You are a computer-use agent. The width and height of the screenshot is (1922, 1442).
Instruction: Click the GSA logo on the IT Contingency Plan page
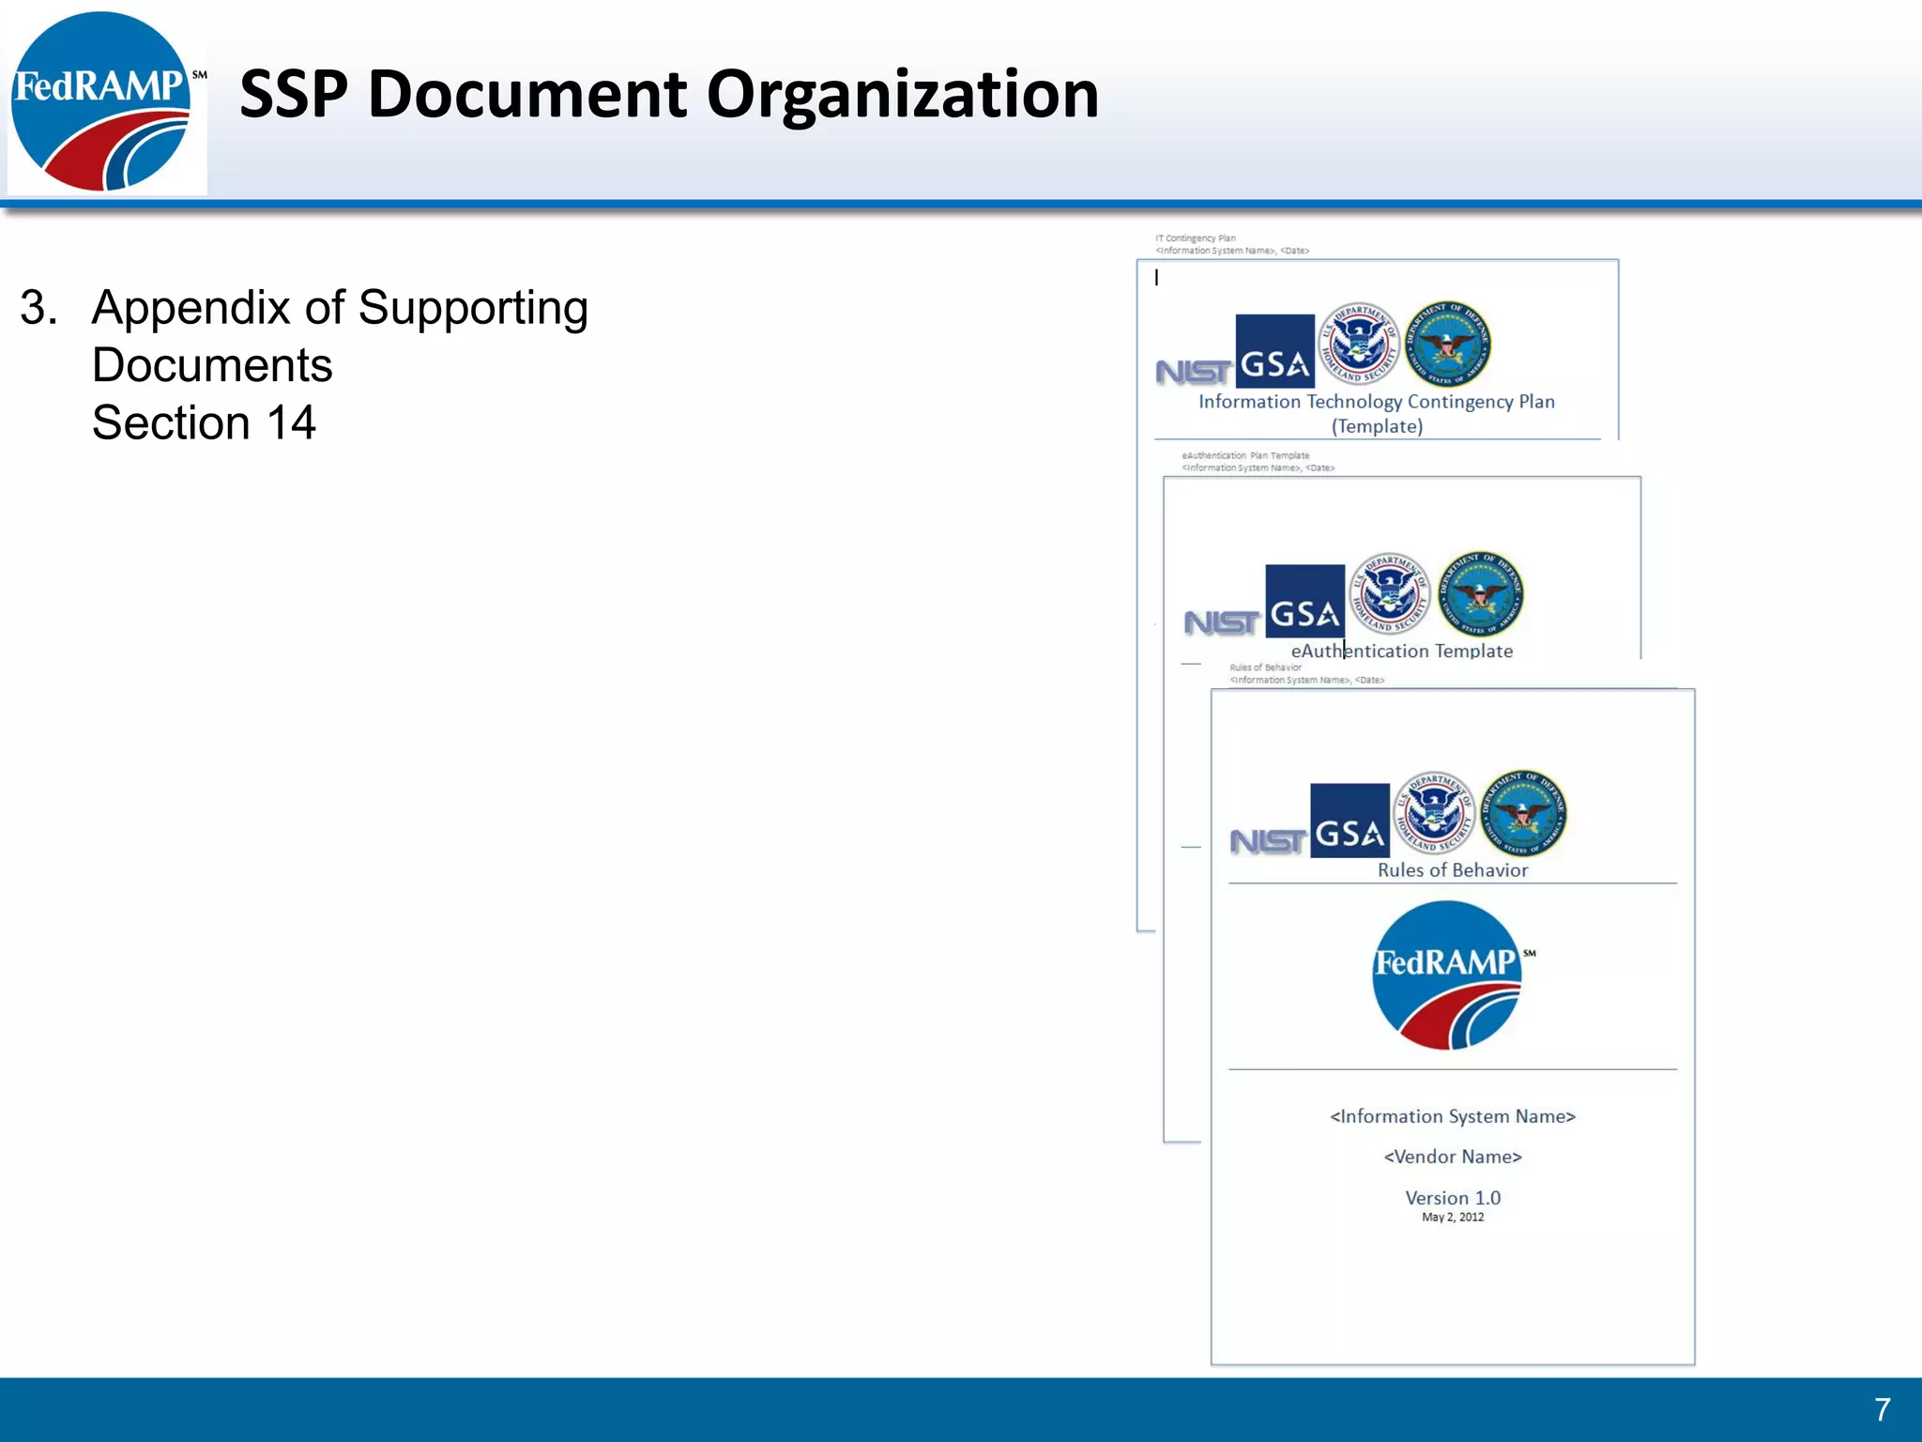tap(1275, 351)
